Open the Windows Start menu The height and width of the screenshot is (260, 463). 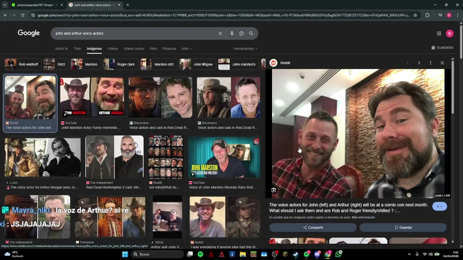125,254
